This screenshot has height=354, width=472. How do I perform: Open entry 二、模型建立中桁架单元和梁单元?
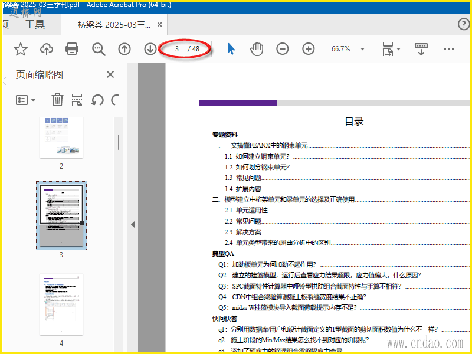[284, 199]
